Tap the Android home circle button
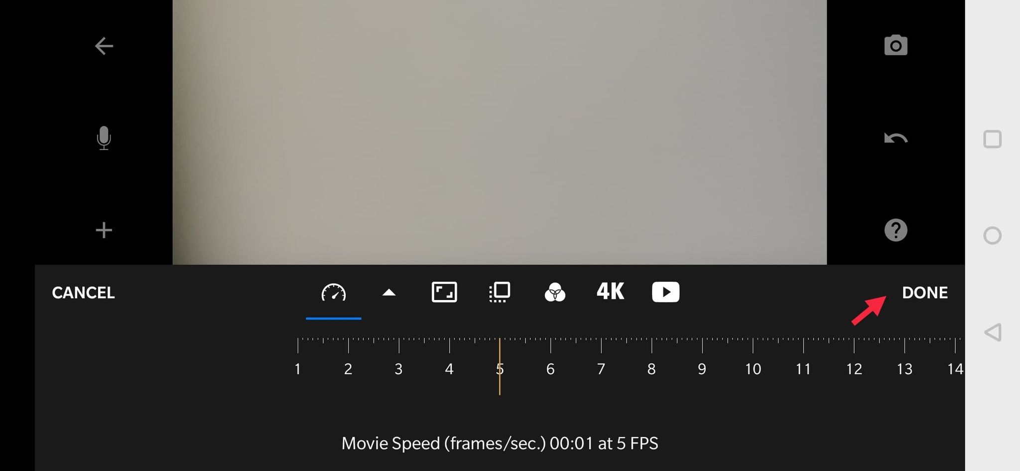Image resolution: width=1020 pixels, height=471 pixels. click(992, 235)
